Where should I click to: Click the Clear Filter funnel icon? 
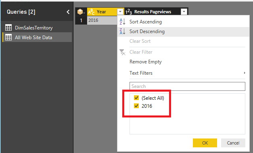pyautogui.click(x=122, y=52)
